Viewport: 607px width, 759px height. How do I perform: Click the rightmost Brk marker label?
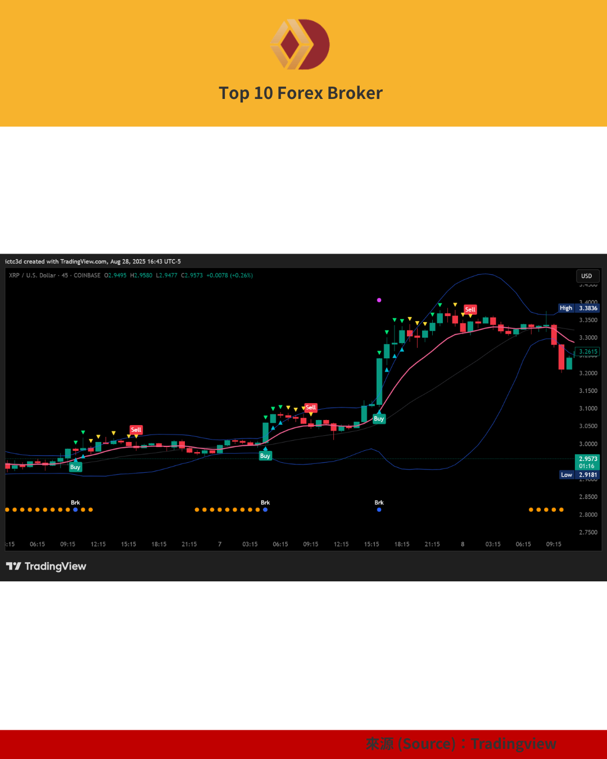point(379,503)
